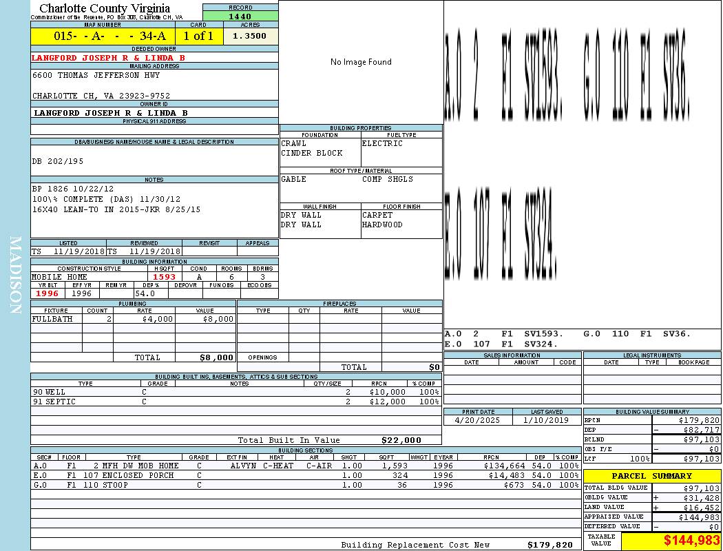
Task: Click sketch legend line E.0 107 F1 SV324.
Action: (x=501, y=344)
